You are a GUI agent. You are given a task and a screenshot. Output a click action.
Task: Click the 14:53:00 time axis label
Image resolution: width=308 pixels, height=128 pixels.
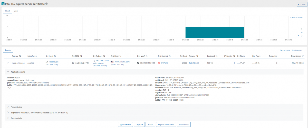pos(185,40)
